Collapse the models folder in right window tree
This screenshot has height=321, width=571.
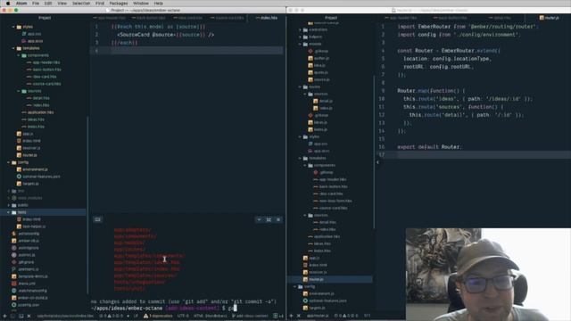[301, 44]
